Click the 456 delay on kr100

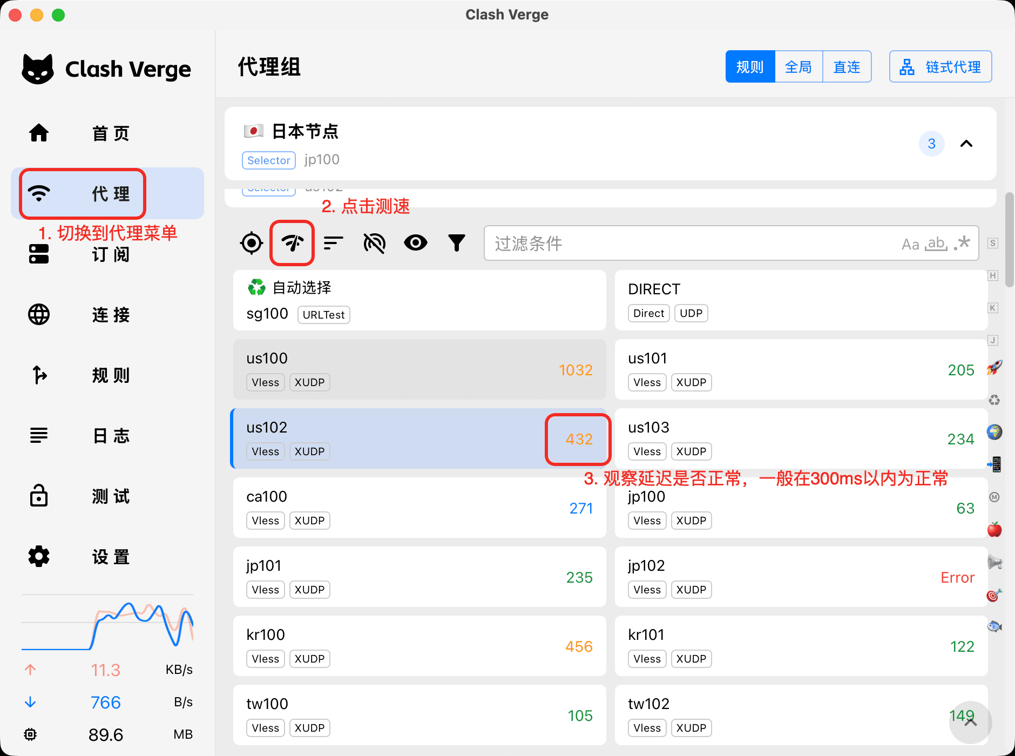pos(579,646)
